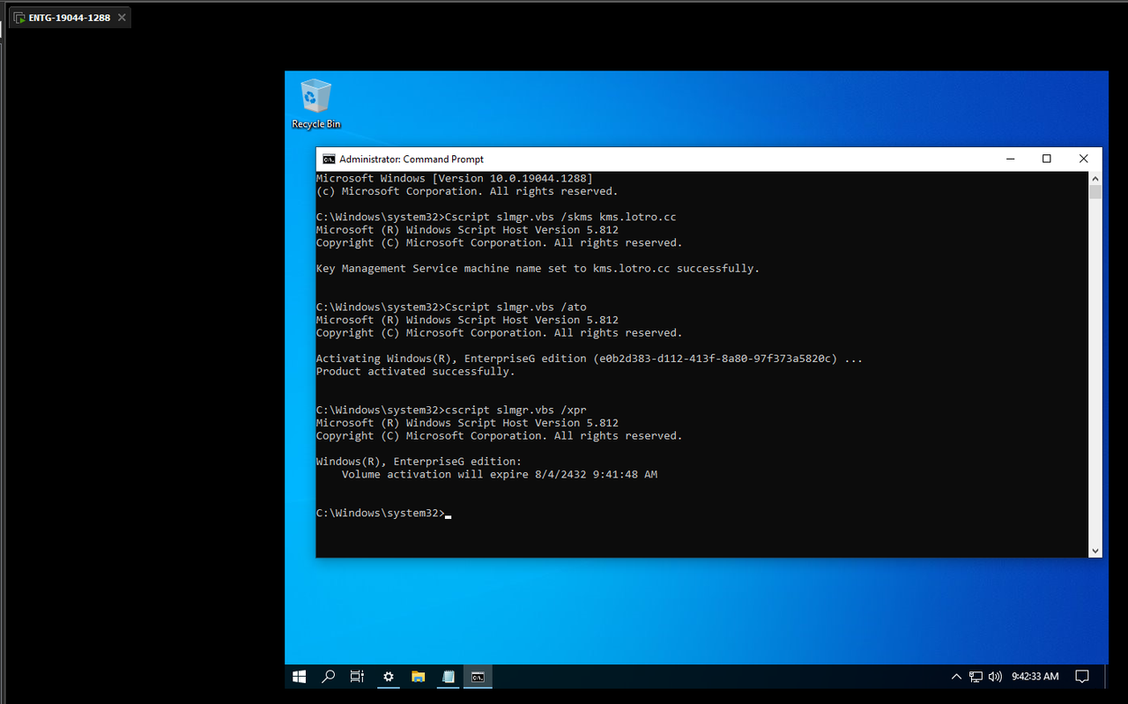Minimize the Command Prompt window
This screenshot has width=1128, height=704.
(1010, 159)
